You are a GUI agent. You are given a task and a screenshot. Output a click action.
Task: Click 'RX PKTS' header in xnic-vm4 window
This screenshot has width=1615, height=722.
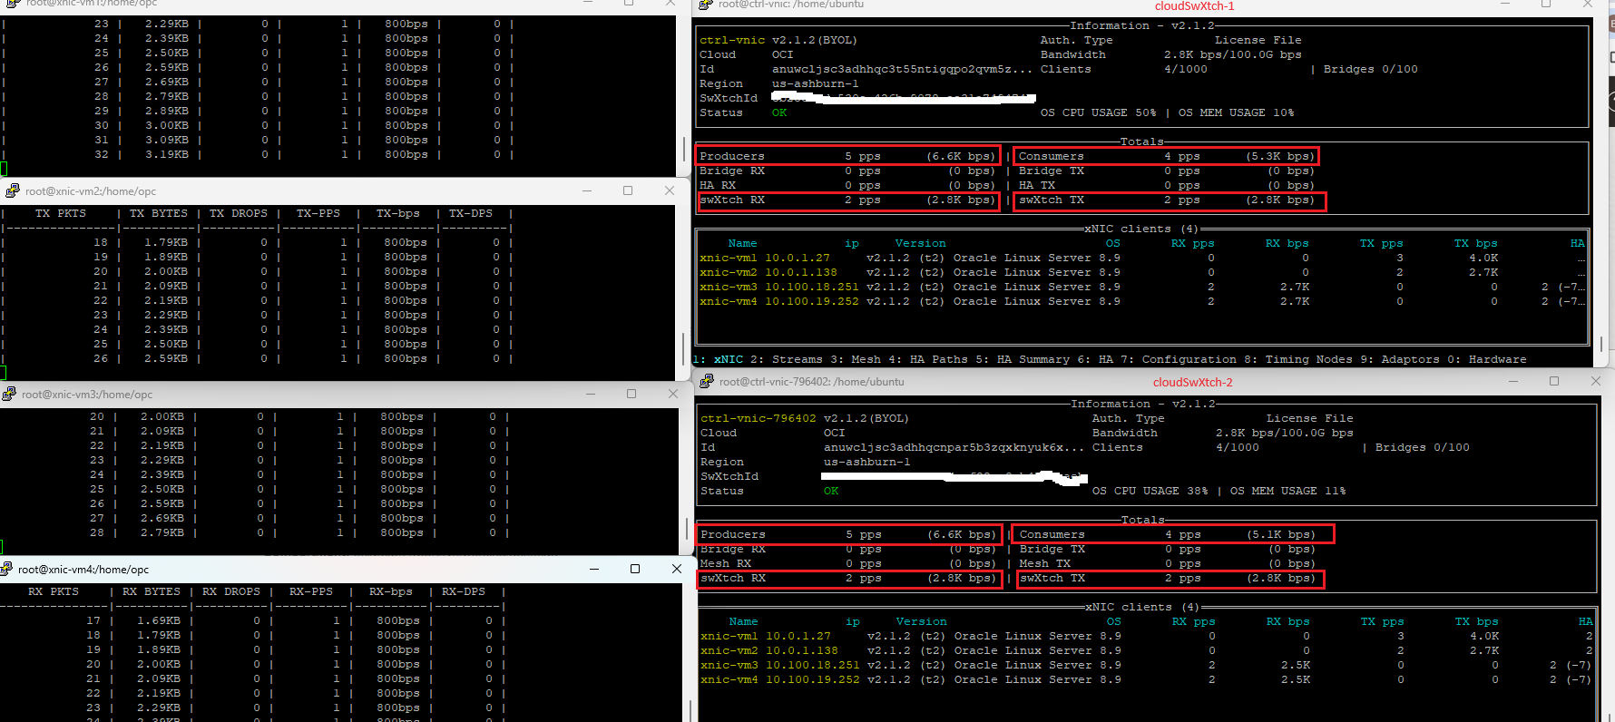[54, 592]
